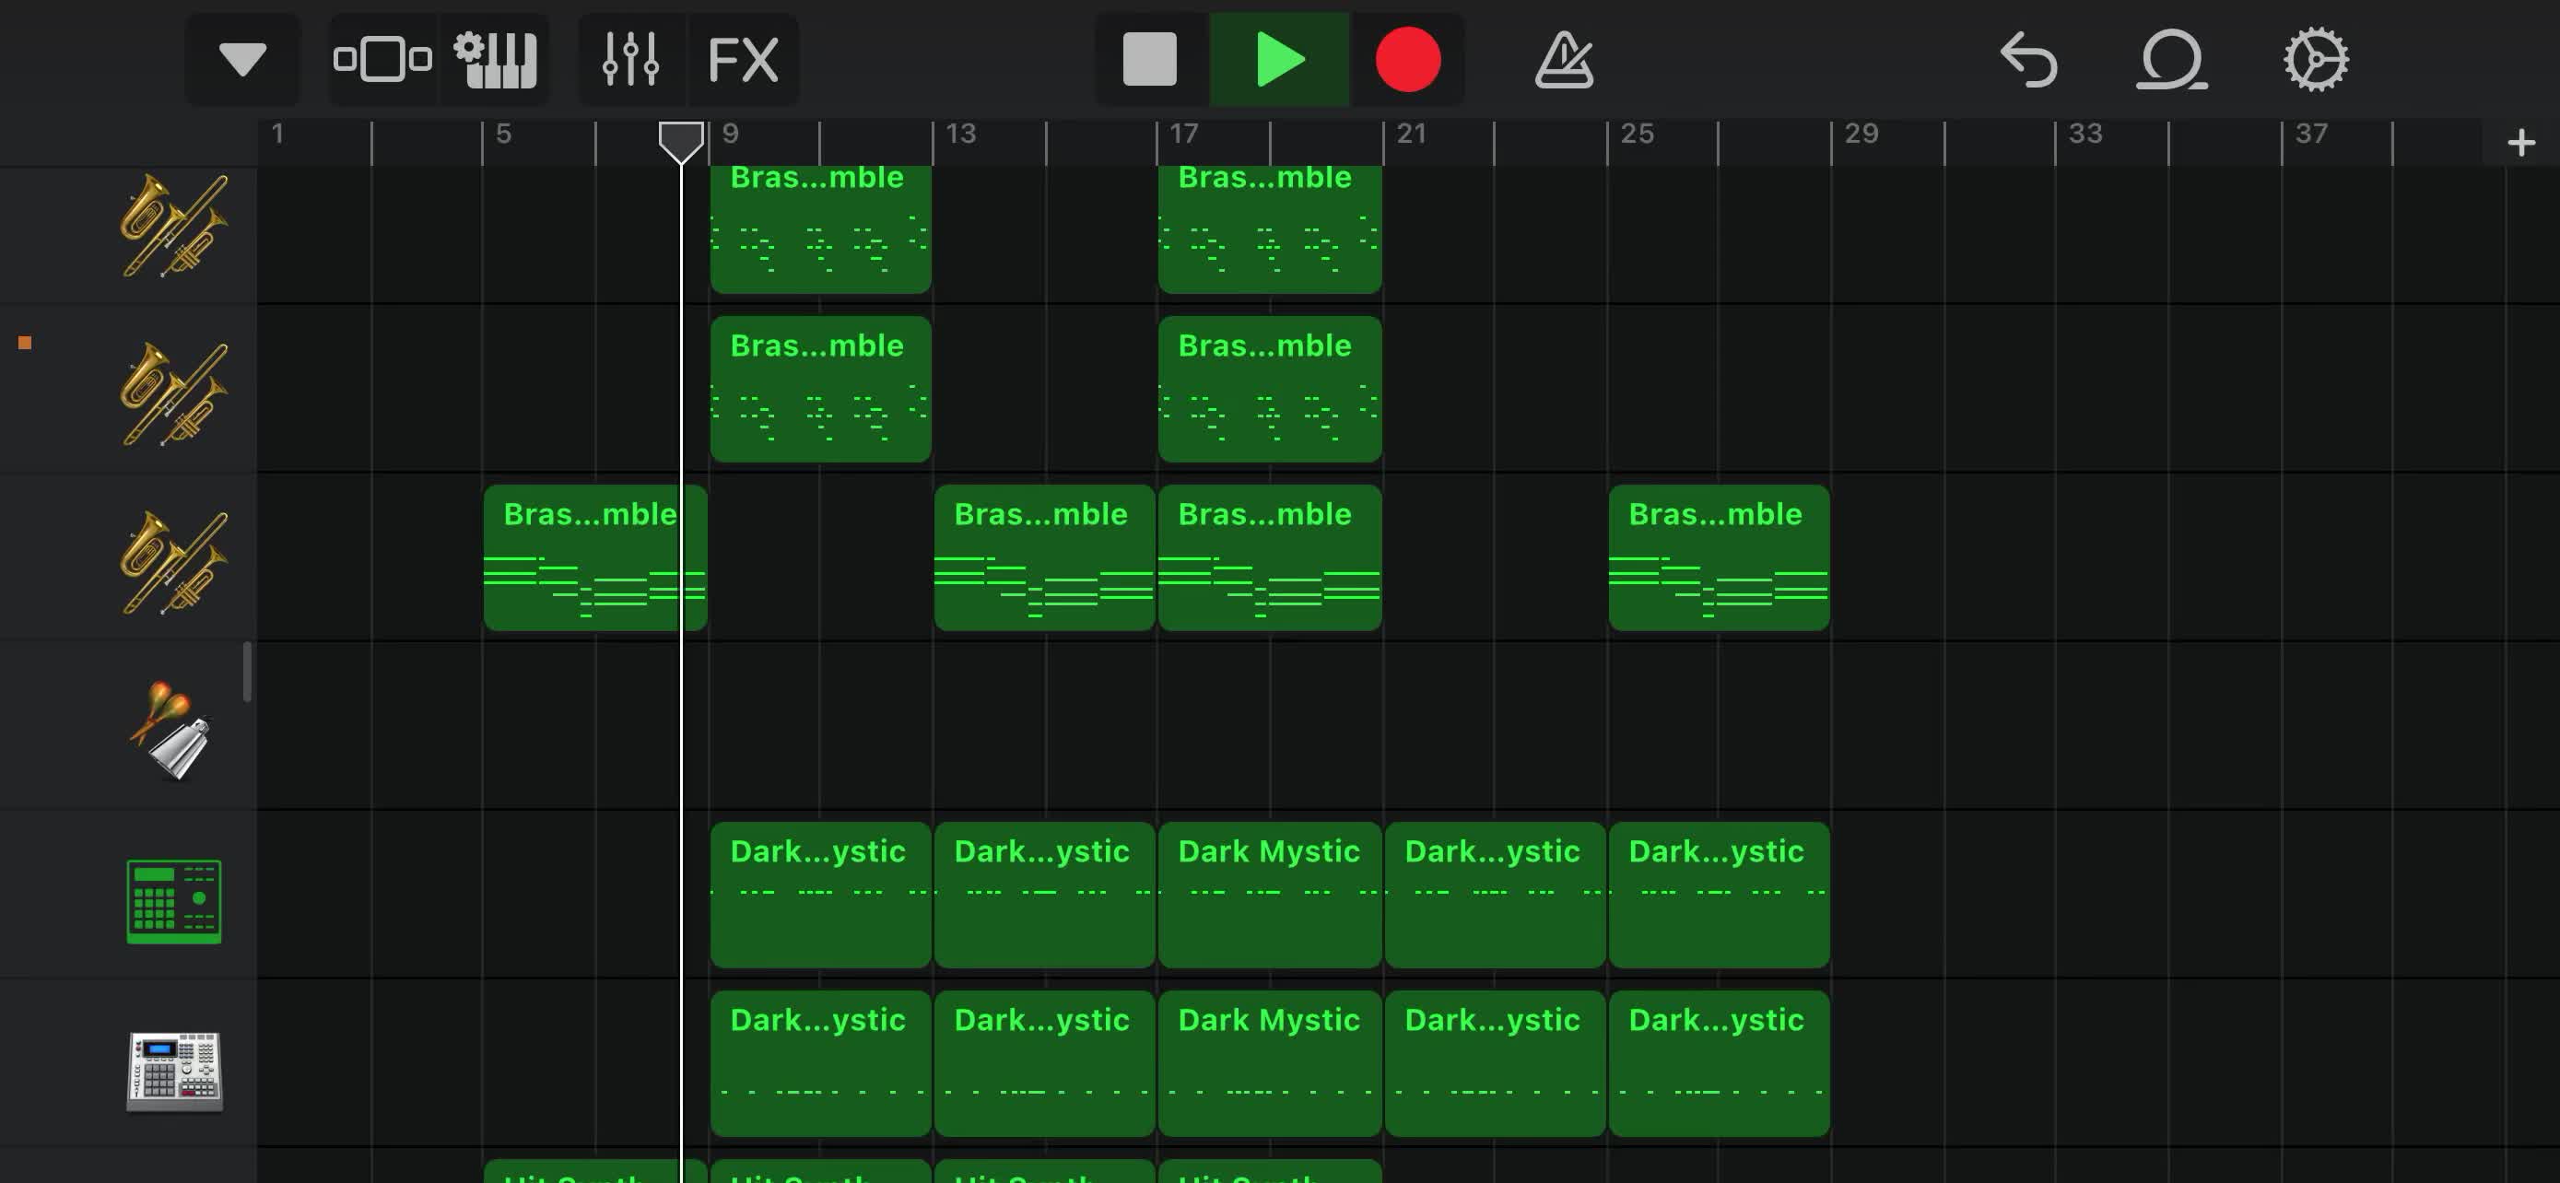2560x1183 pixels.
Task: Select the bar 5 Brass region on third track
Action: [x=595, y=558]
